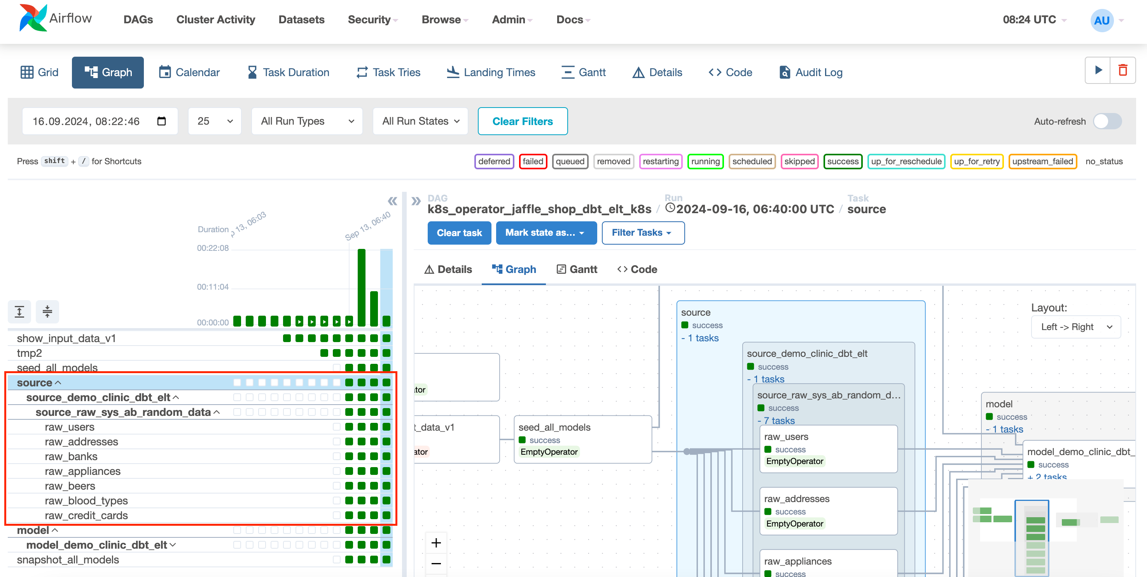The width and height of the screenshot is (1147, 577).
Task: Click the AU user avatar
Action: (1102, 21)
